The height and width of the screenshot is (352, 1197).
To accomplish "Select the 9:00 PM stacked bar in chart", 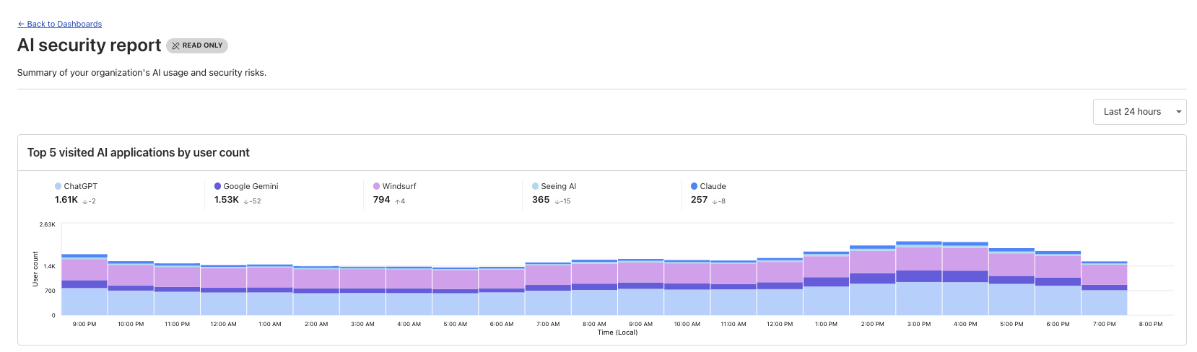I will (x=84, y=289).
